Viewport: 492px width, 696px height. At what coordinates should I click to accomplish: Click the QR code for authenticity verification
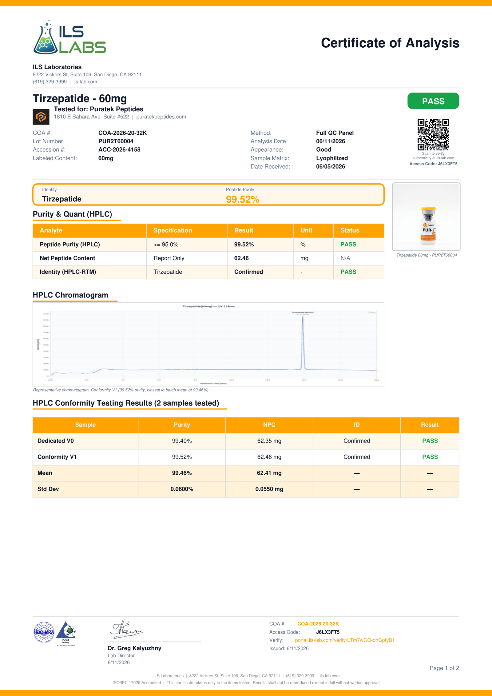433,134
